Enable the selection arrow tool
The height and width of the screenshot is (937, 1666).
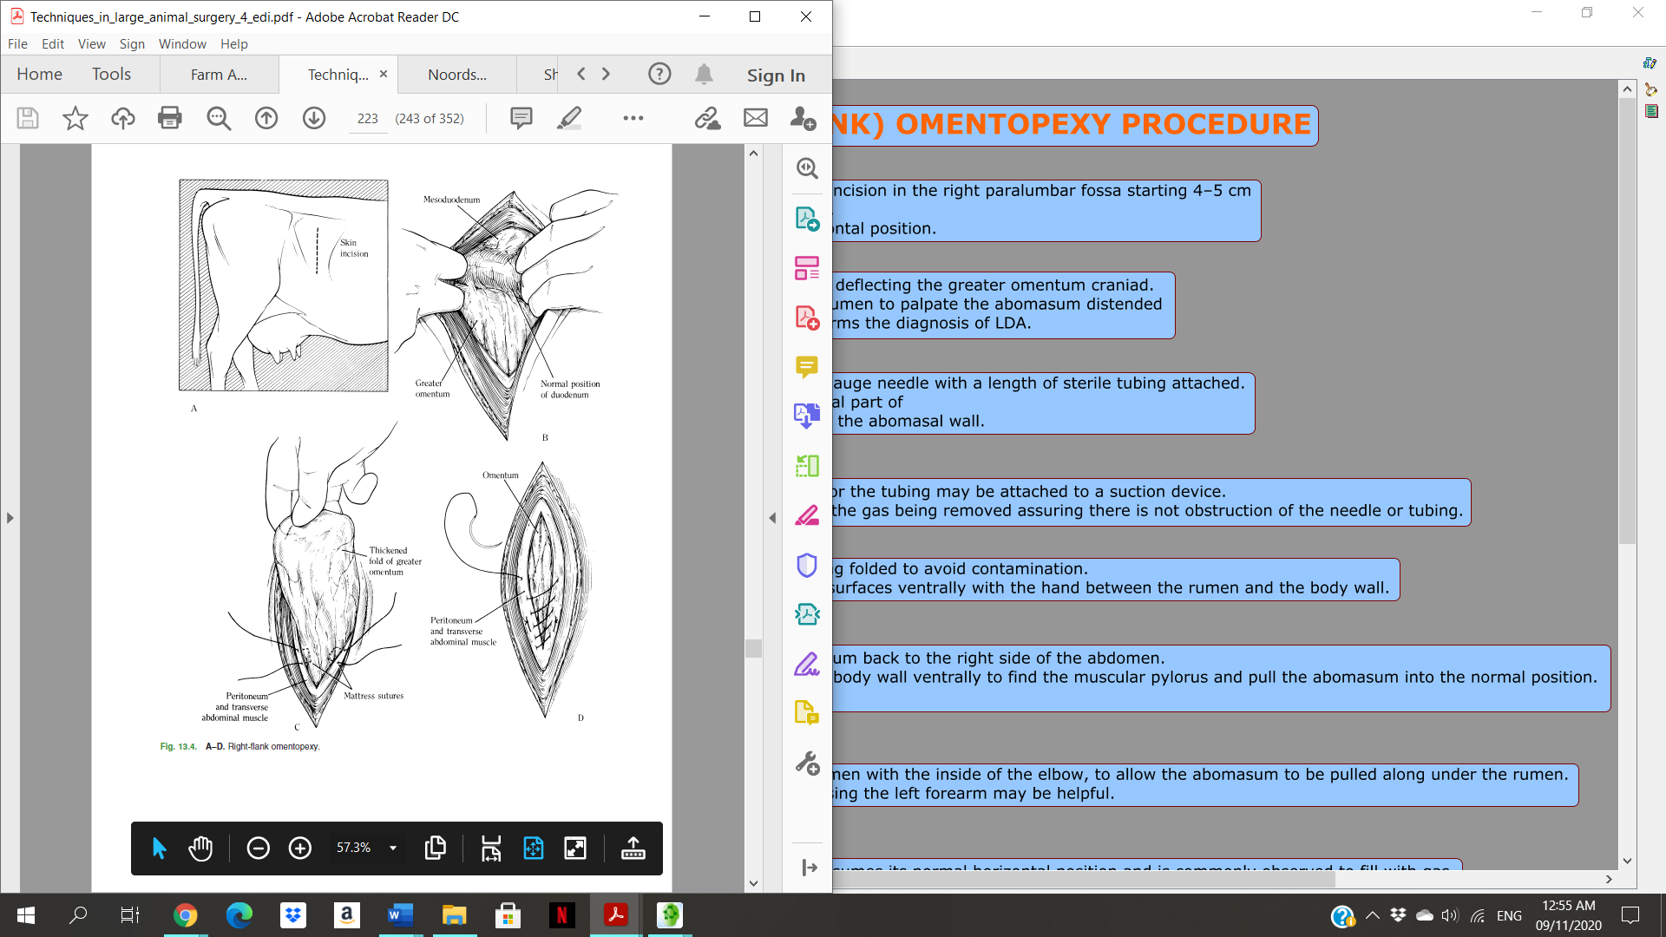pos(159,848)
